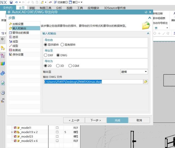Switch to the 视图 ribbon tab

pyautogui.click(x=69, y=8)
